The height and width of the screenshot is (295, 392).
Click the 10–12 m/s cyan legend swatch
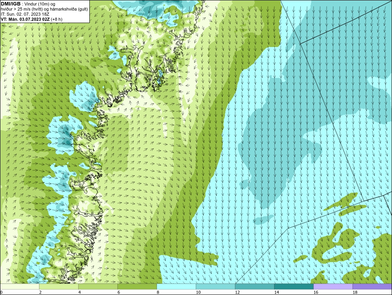(x=216, y=286)
